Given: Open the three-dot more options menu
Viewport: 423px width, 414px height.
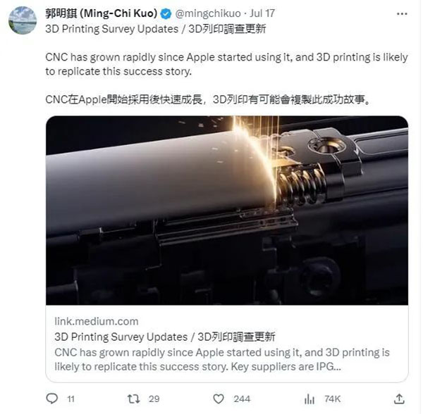Looking at the screenshot, I should coord(402,14).
